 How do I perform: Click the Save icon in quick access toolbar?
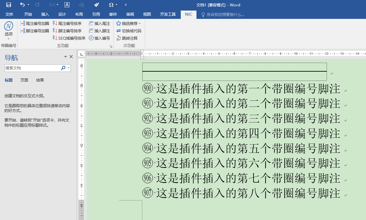tap(9, 5)
